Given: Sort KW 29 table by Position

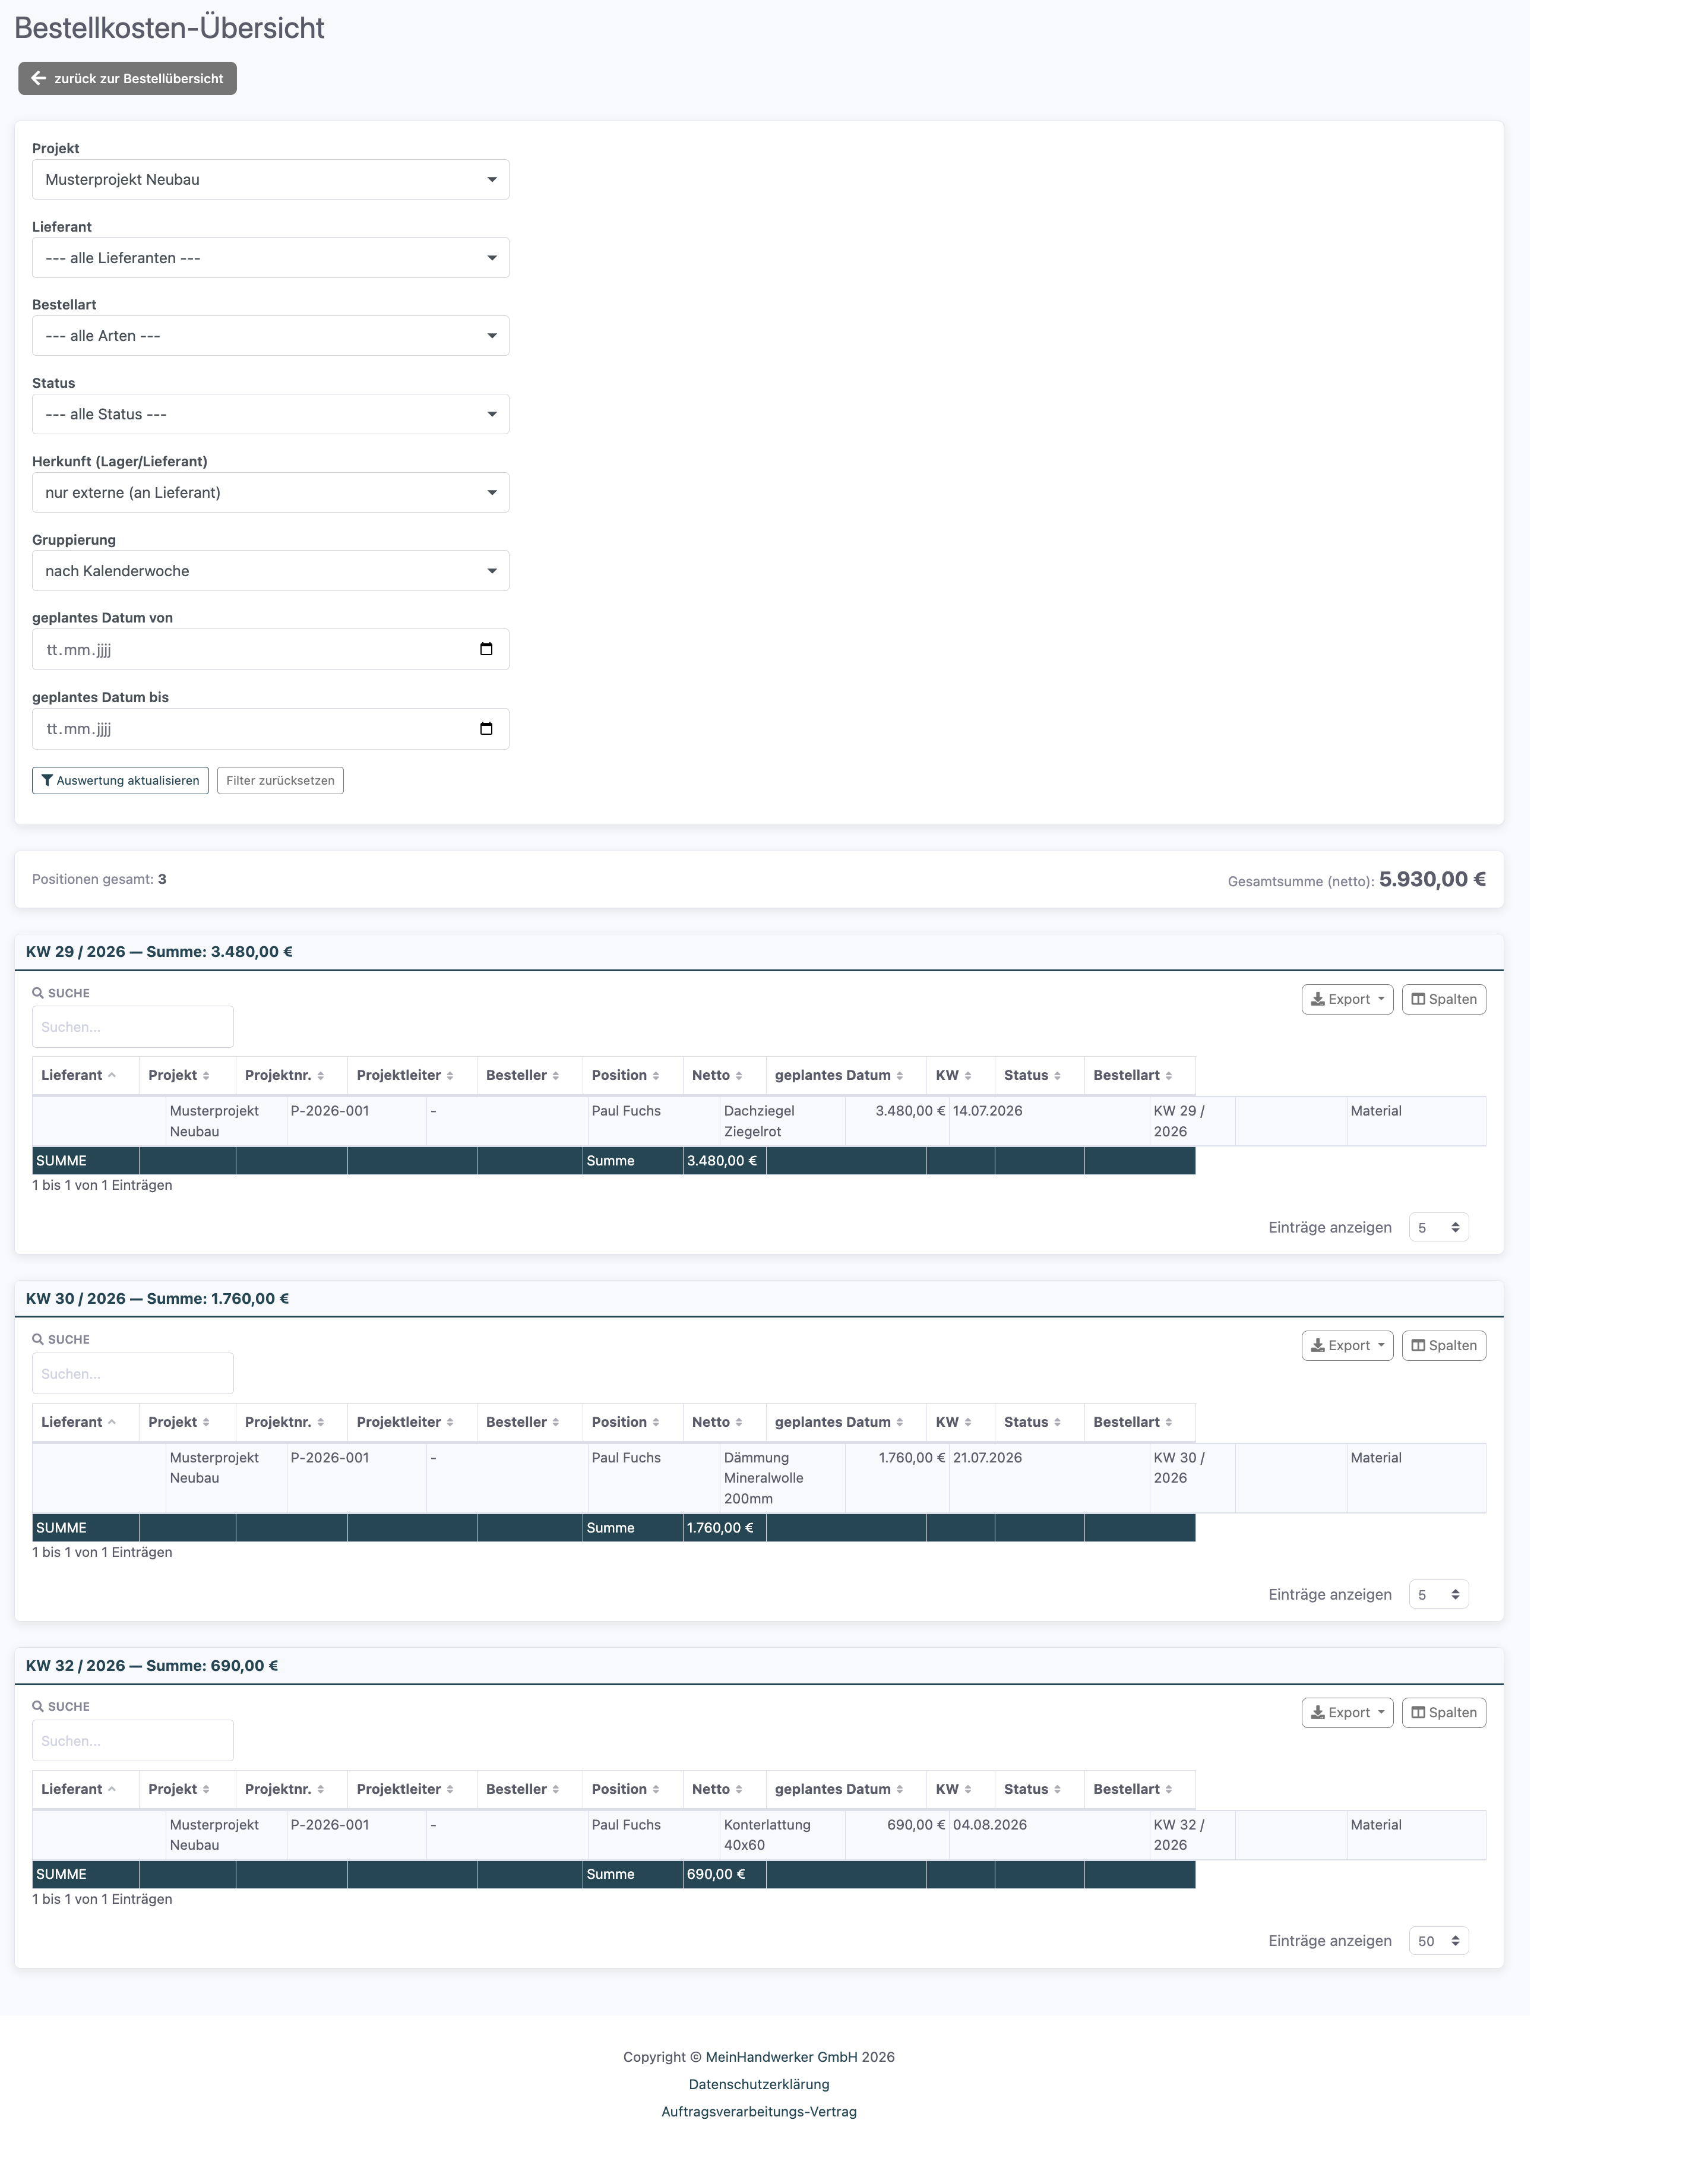Looking at the screenshot, I should click(x=633, y=1075).
